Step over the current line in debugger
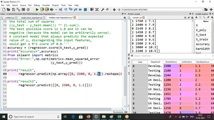The image size is (214, 120). coord(66,10)
